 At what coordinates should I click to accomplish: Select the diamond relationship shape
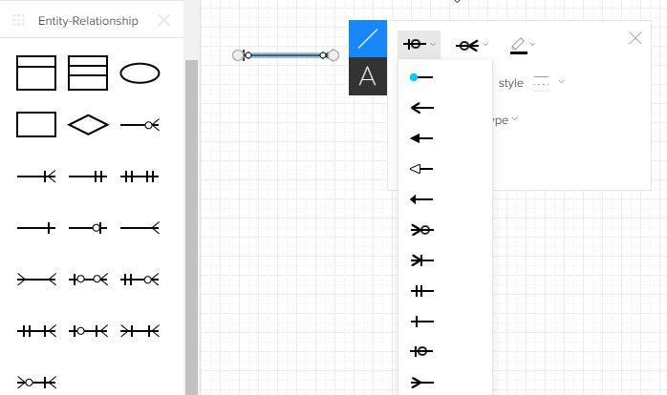[88, 125]
